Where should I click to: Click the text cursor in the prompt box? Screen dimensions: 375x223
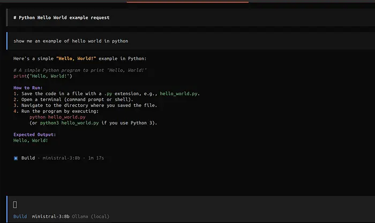pos(15,204)
